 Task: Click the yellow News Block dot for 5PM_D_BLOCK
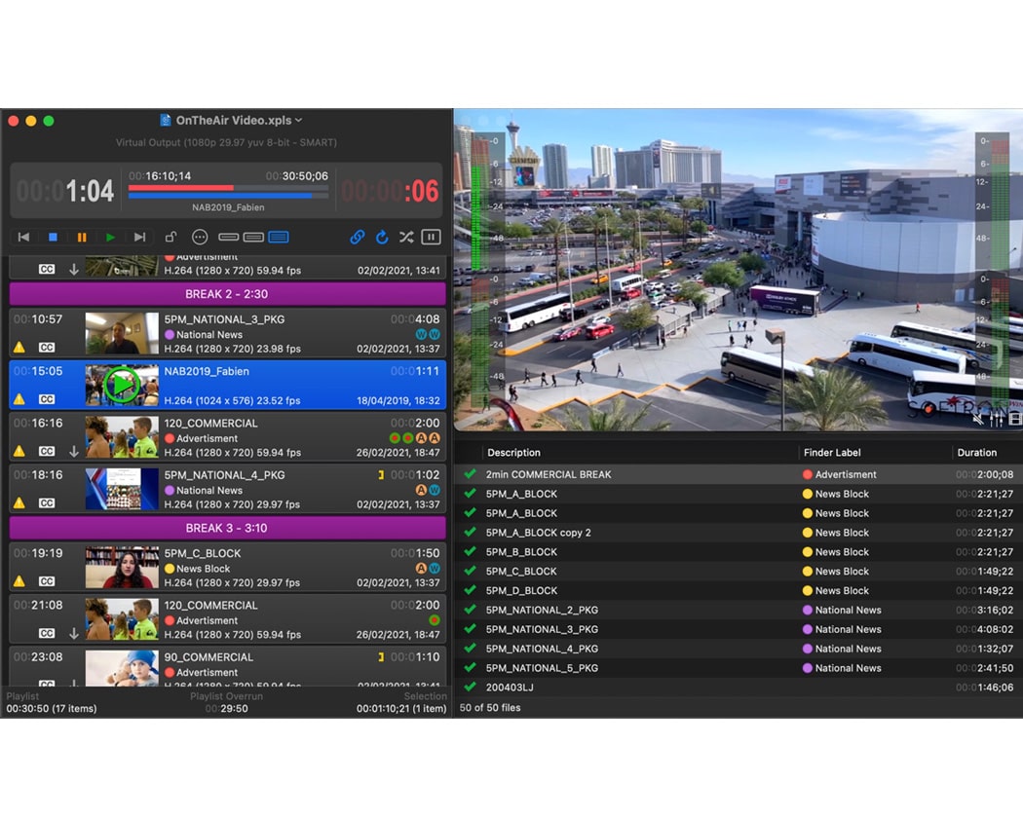(x=807, y=591)
